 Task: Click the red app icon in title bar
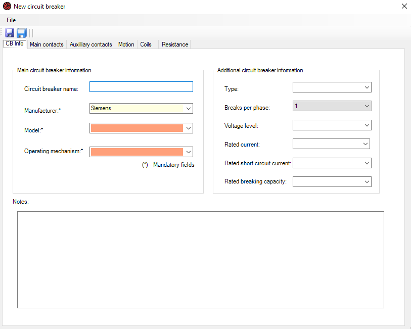click(x=7, y=6)
